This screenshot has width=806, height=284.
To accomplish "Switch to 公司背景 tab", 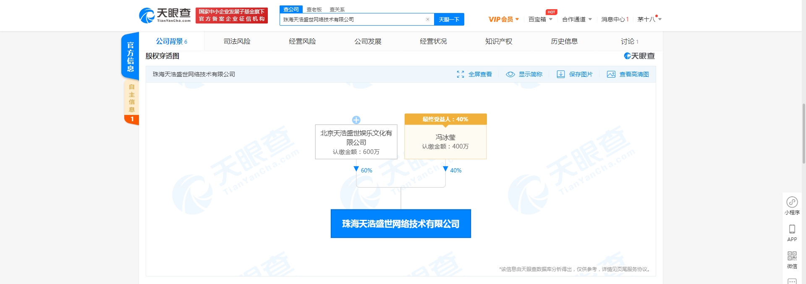I will (x=171, y=41).
